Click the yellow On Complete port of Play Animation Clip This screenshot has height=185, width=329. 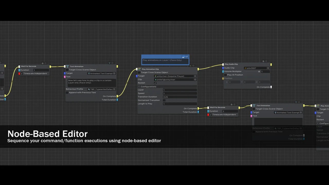[x=198, y=108]
